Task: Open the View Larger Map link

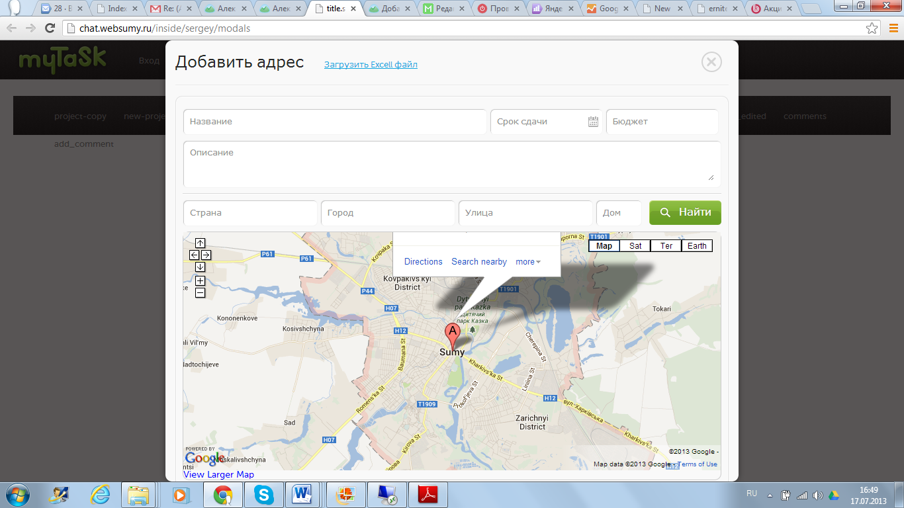Action: (x=218, y=474)
